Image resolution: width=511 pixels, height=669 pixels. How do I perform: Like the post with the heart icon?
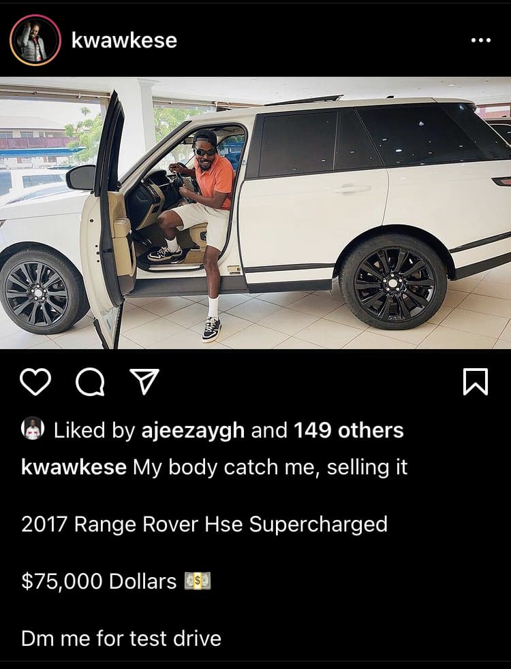35,381
